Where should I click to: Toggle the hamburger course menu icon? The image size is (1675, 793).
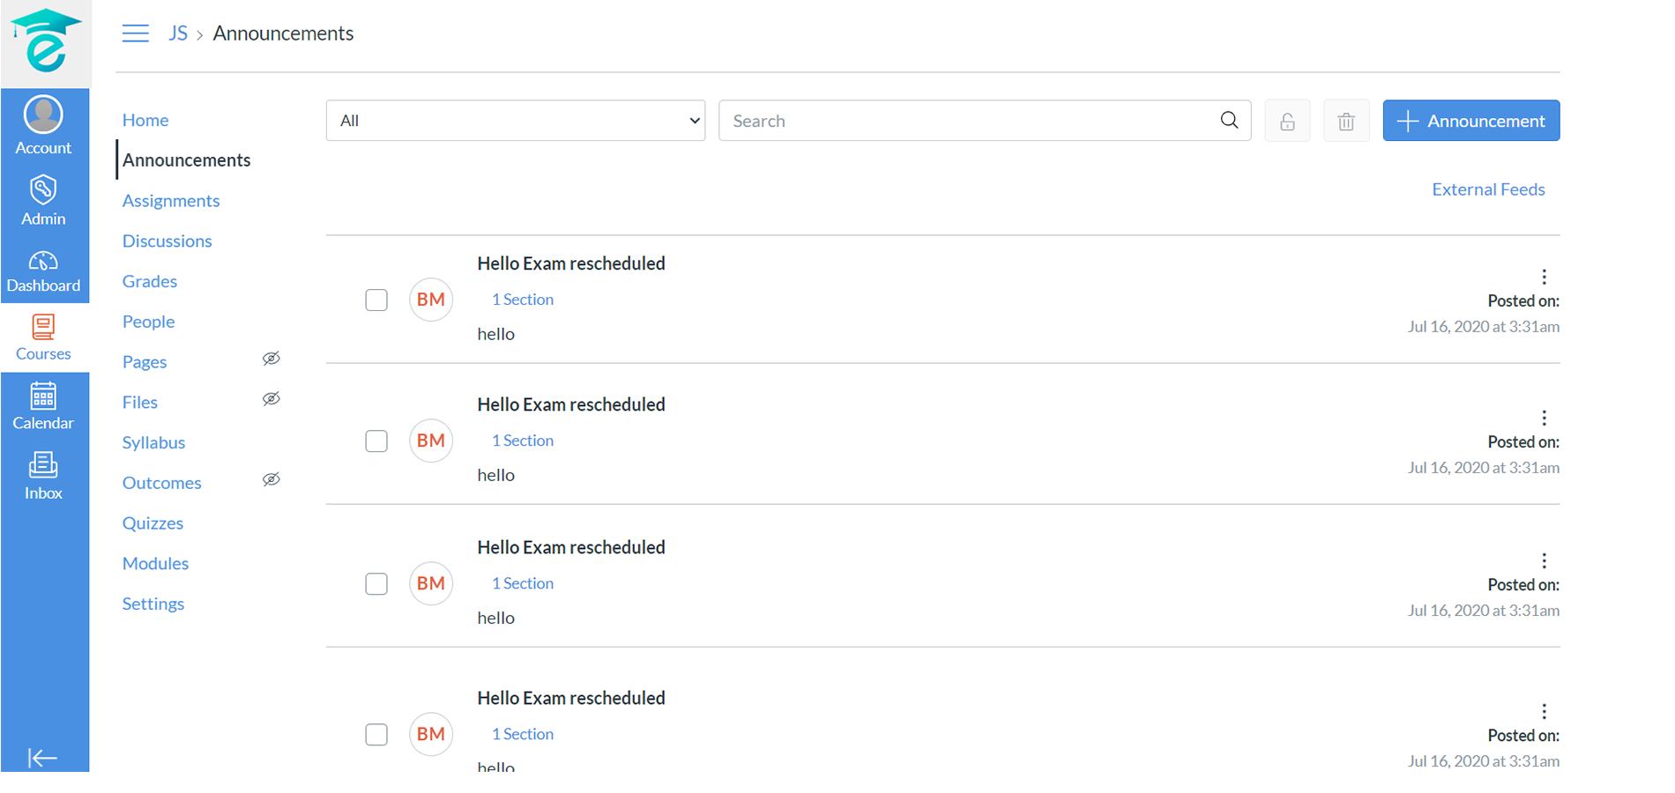(x=135, y=33)
